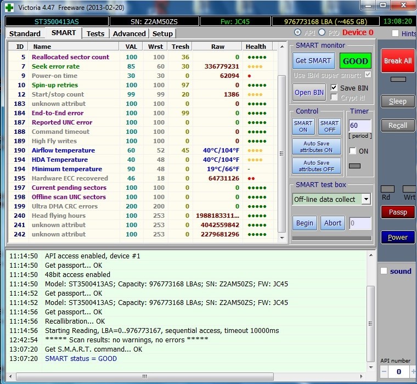Click Auto Save attributes OFF button

pyautogui.click(x=317, y=166)
